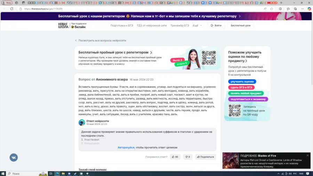Open the favorites list icon
313x176 pixels.
pos(288,9)
